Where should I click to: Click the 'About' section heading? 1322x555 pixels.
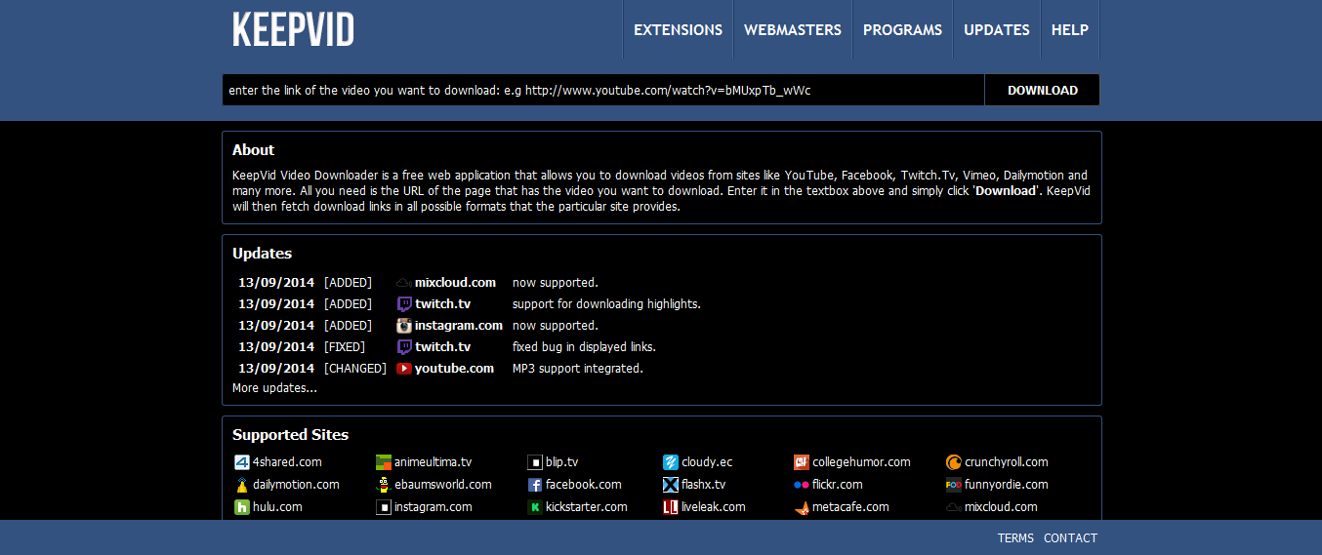(x=253, y=150)
